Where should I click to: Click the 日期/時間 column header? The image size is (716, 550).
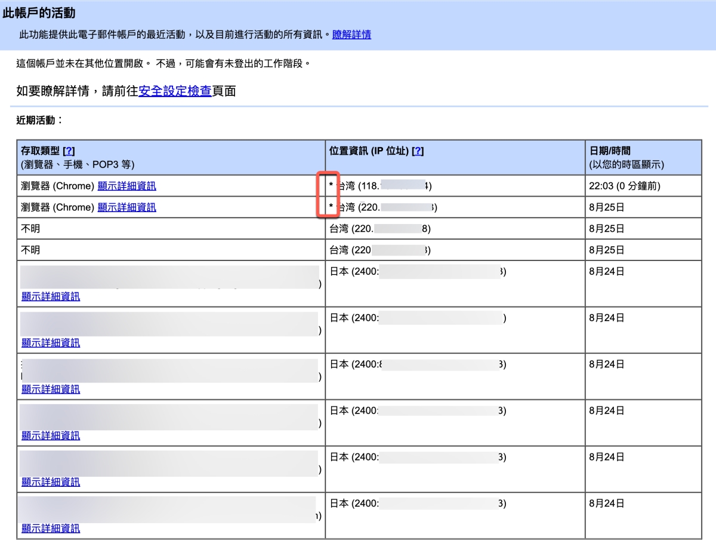[609, 151]
